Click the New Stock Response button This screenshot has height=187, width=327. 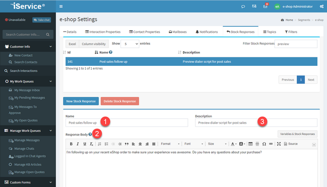pos(81,101)
